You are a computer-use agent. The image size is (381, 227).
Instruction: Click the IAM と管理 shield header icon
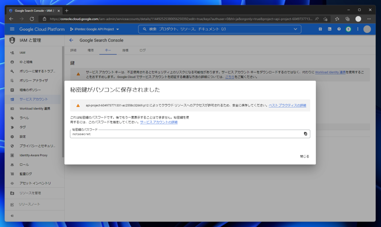[12, 40]
